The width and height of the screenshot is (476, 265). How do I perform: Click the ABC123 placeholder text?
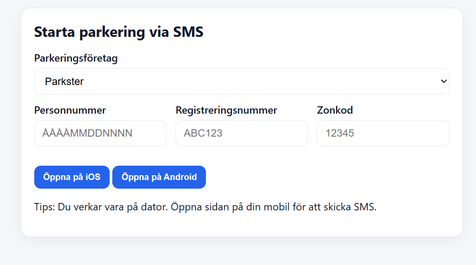pos(203,133)
